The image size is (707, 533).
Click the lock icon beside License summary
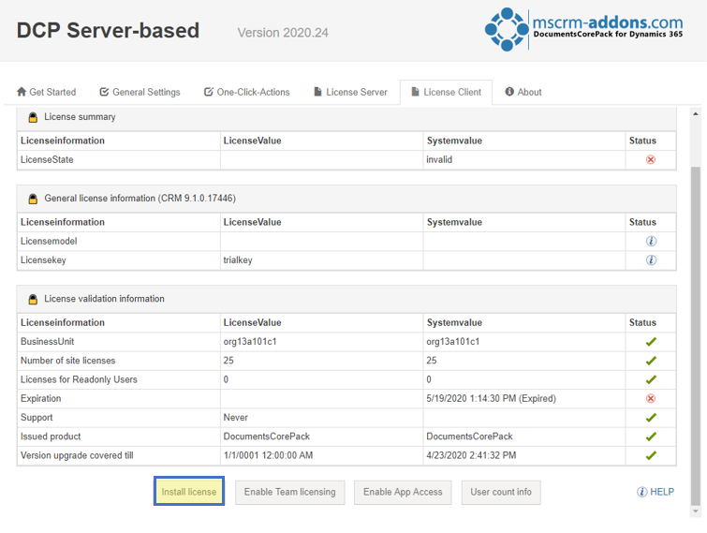[33, 118]
